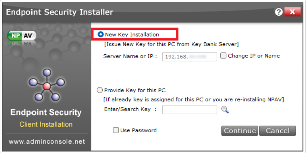Image resolution: width=306 pixels, height=153 pixels.
Task: Click into the Enter/Search Key field
Action: [189, 109]
